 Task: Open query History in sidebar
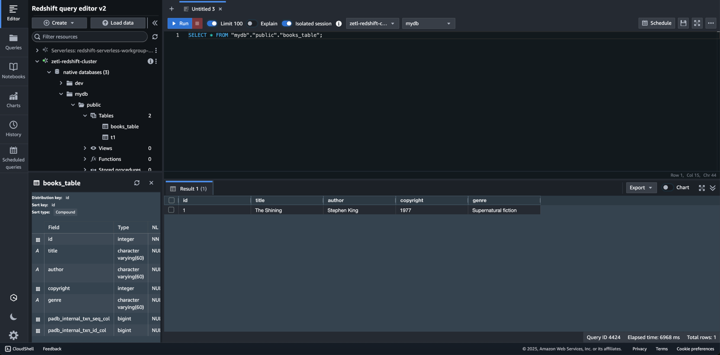tap(13, 128)
